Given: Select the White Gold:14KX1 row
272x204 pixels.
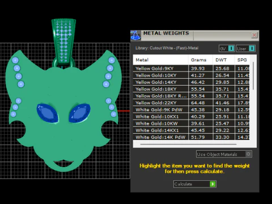Looking at the screenshot, I should tap(192, 130).
